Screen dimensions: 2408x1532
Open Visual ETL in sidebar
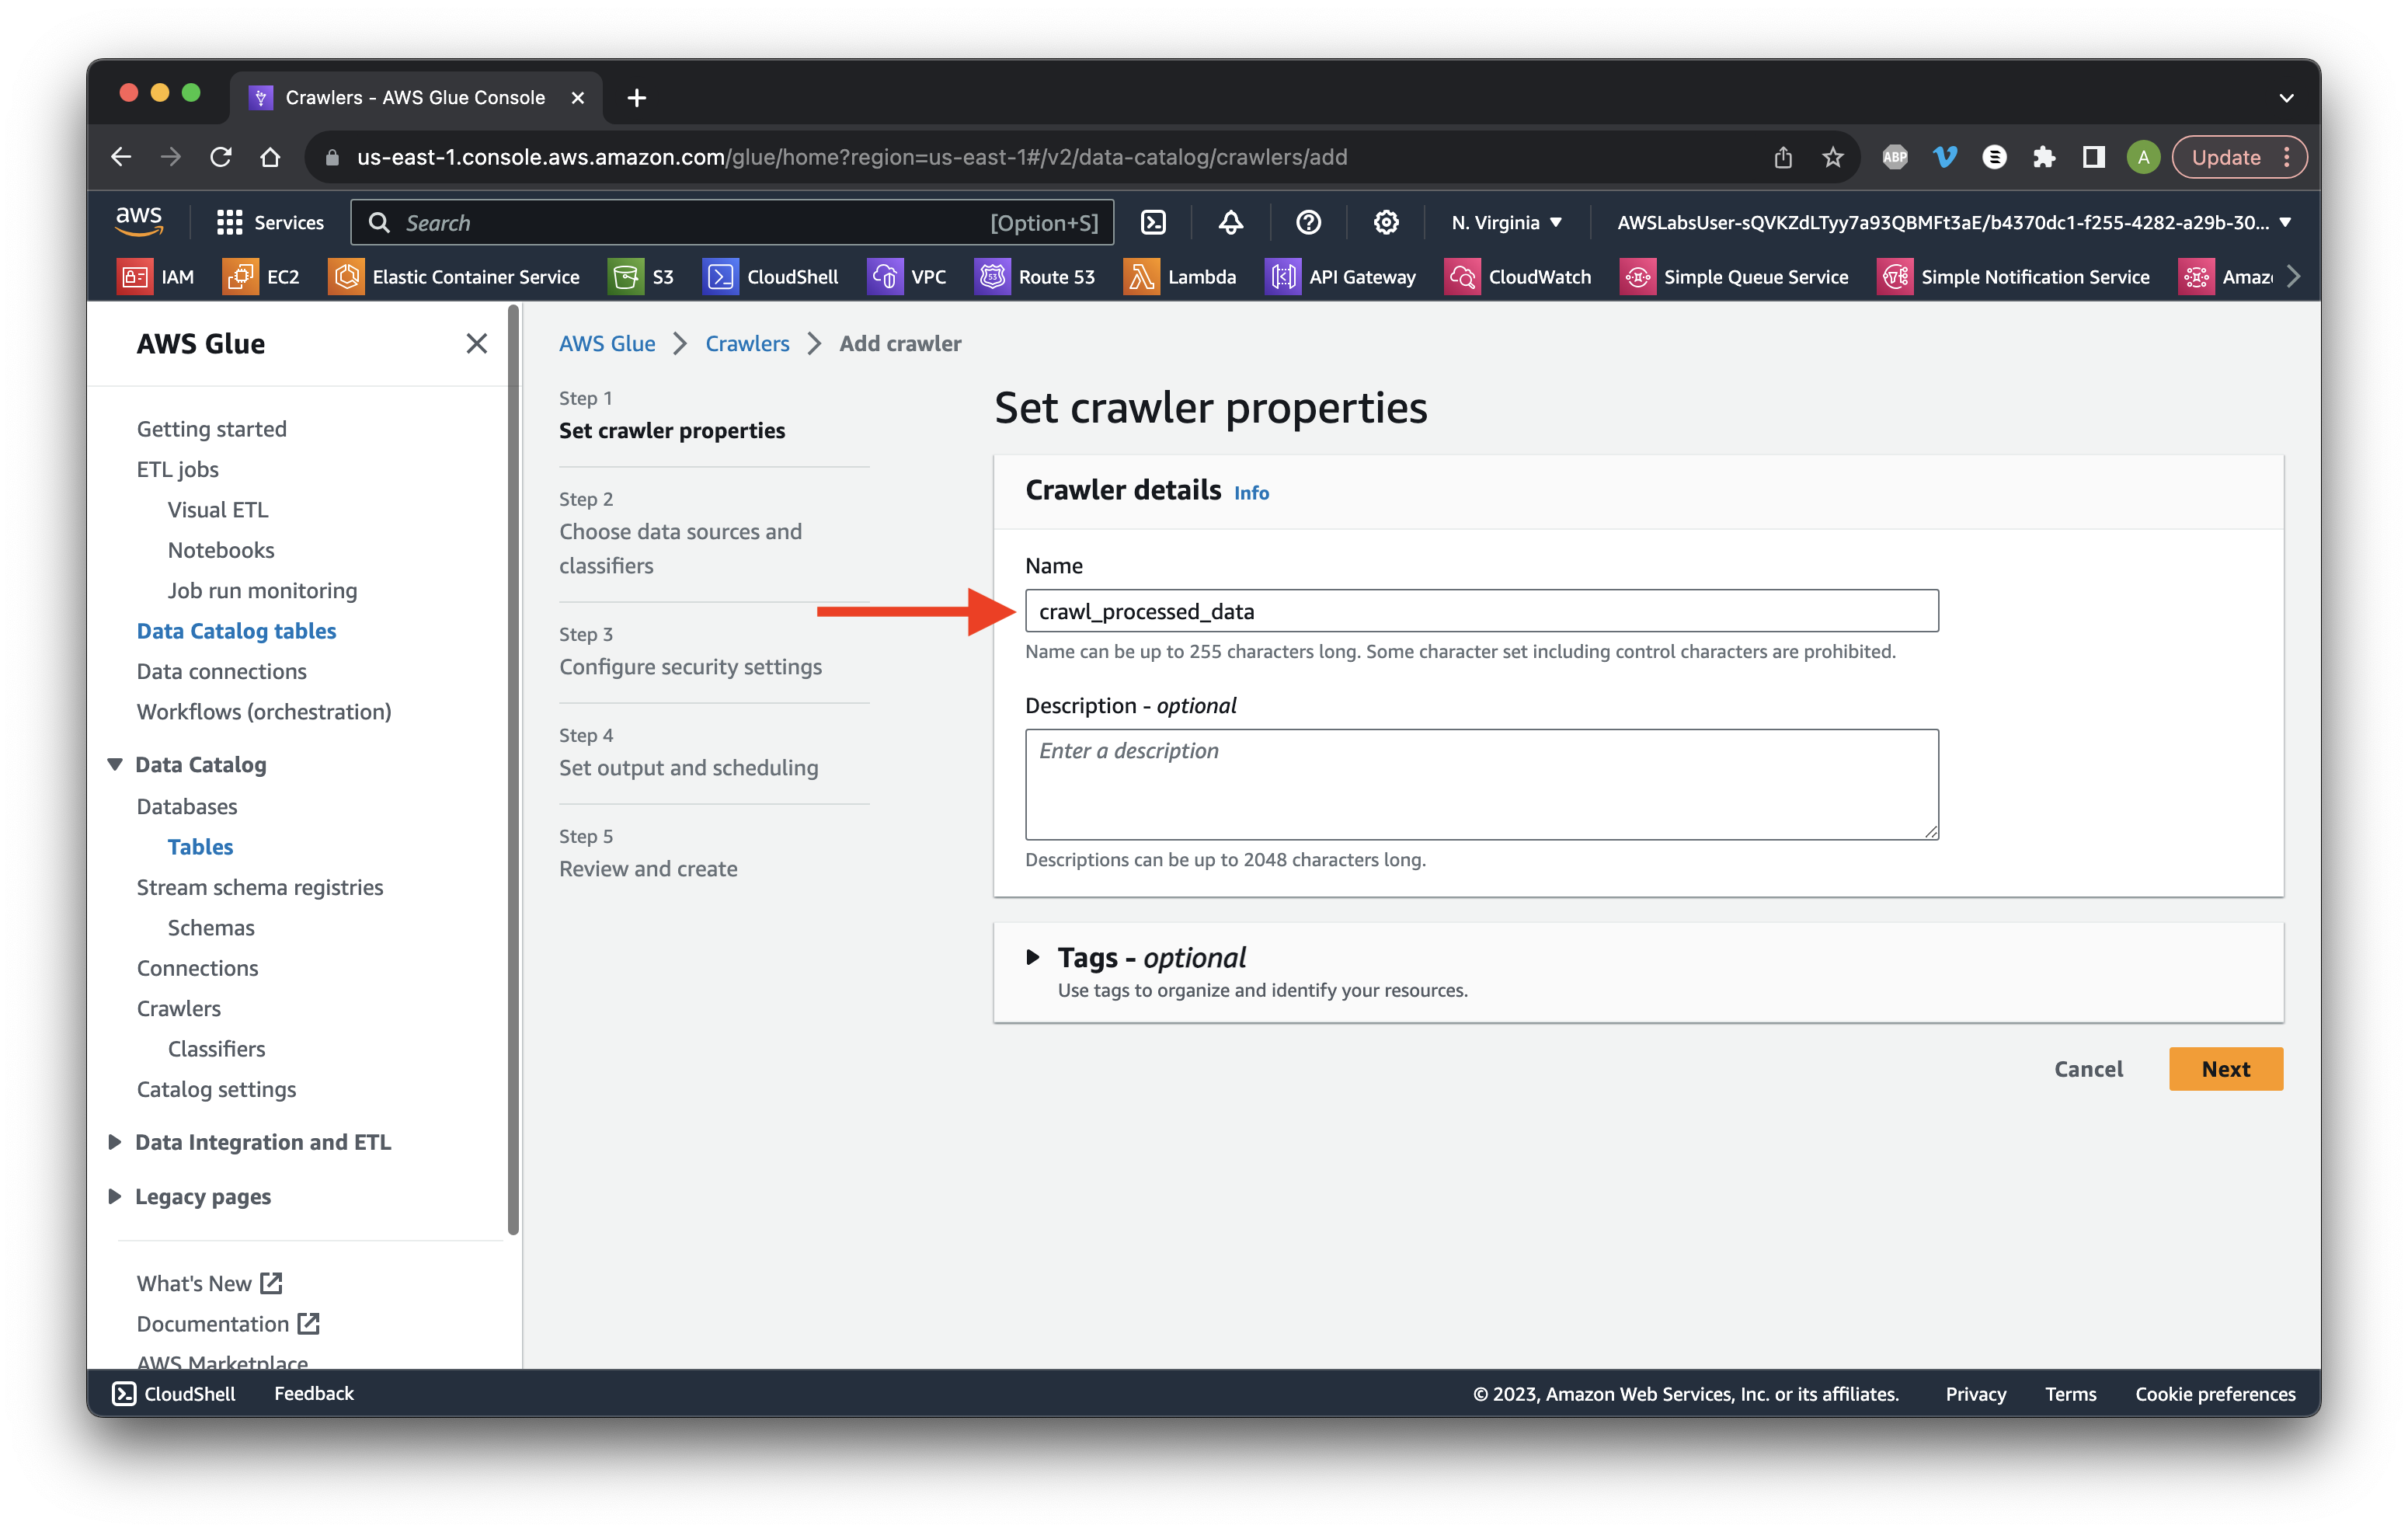pos(218,509)
